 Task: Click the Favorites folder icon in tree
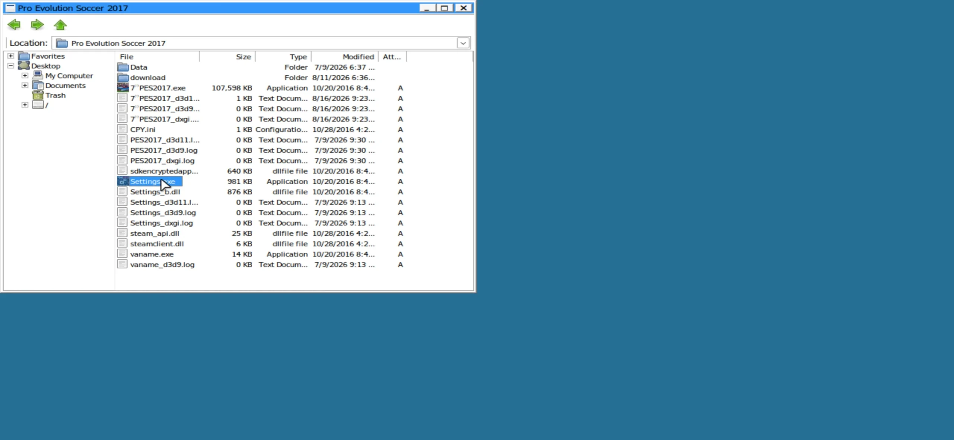click(24, 56)
